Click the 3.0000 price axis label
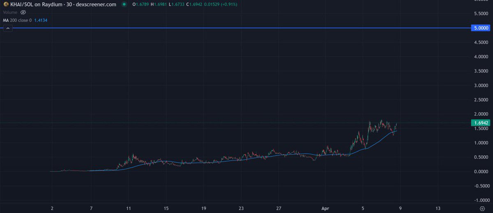 point(481,85)
